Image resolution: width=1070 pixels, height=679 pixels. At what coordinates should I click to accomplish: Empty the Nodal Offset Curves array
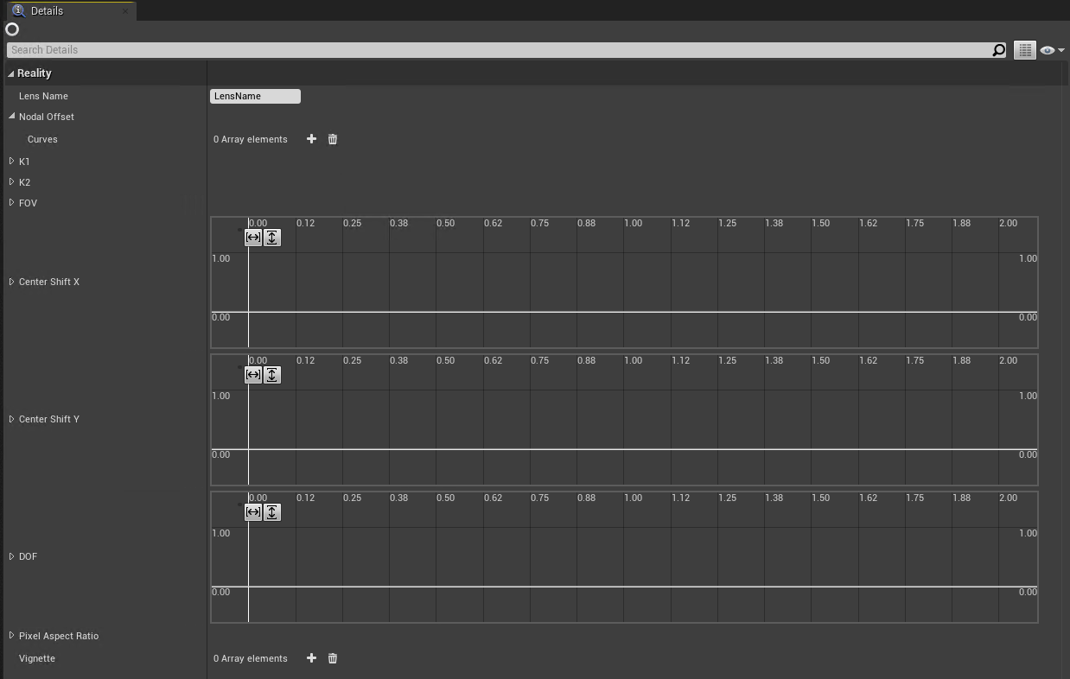click(x=333, y=139)
